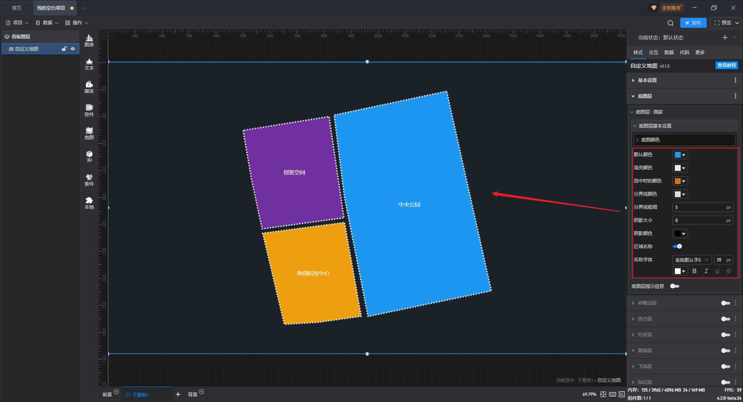Open the 地图 map components icon
This screenshot has height=402, width=743.
coord(89,133)
